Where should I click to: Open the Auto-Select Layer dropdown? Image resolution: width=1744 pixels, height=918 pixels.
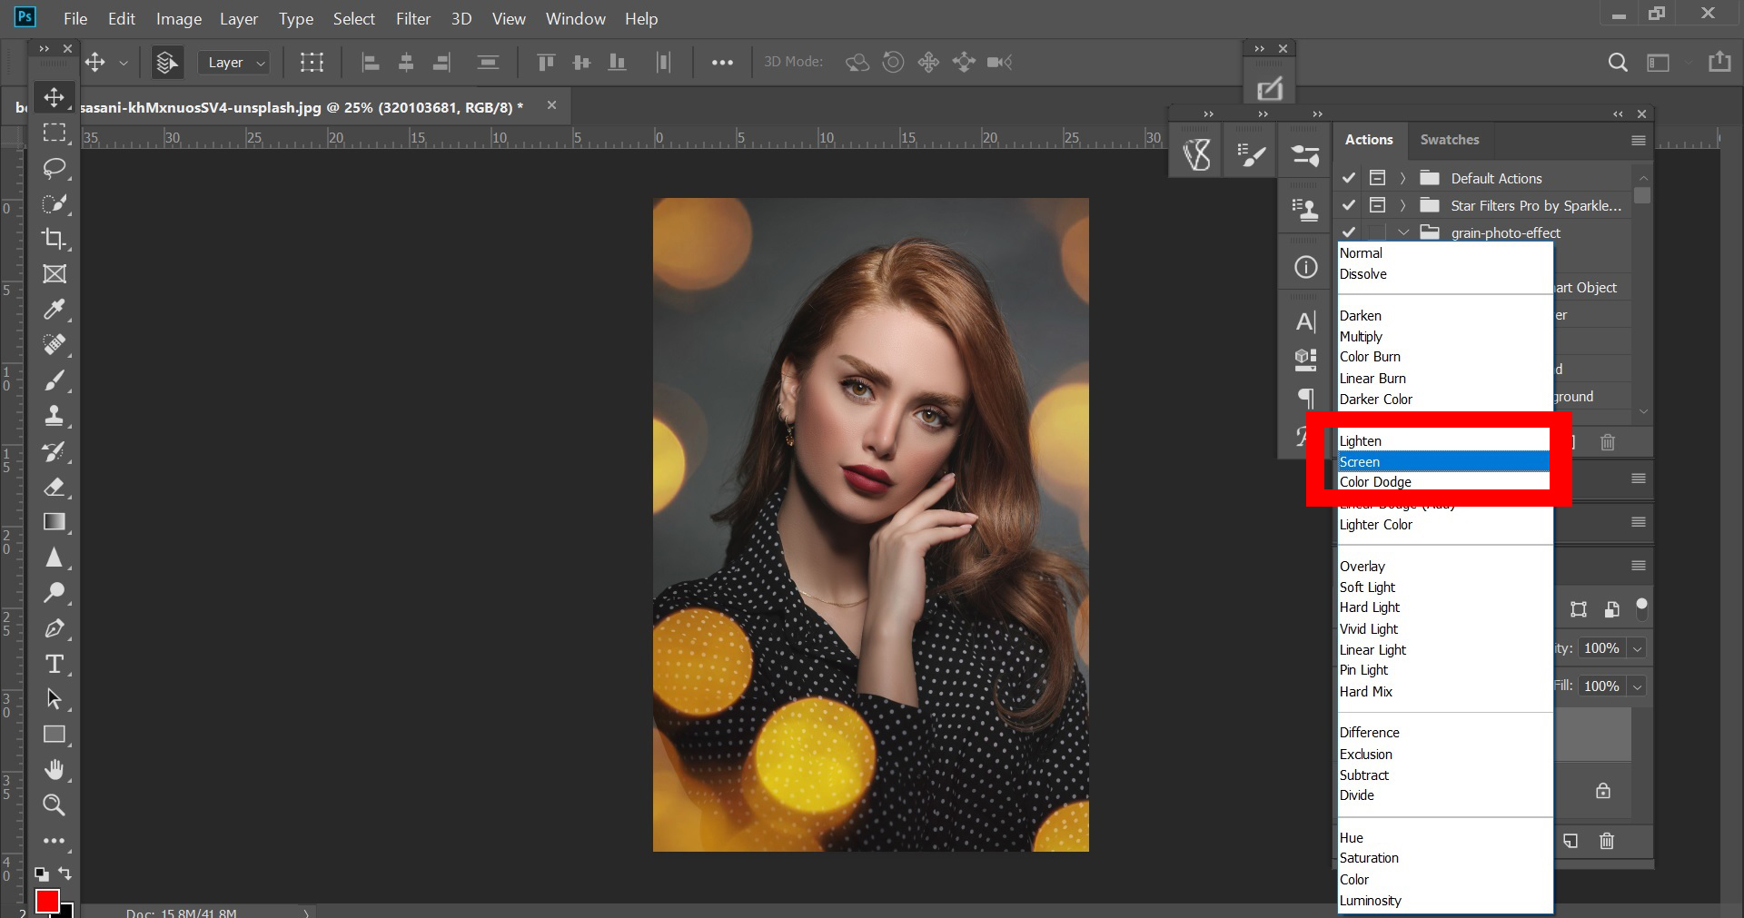tap(233, 62)
